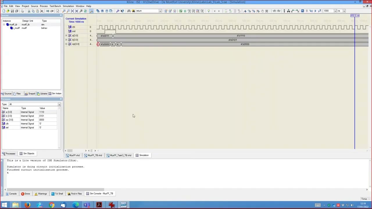Open the File menu
372x209 pixels.
click(6, 6)
